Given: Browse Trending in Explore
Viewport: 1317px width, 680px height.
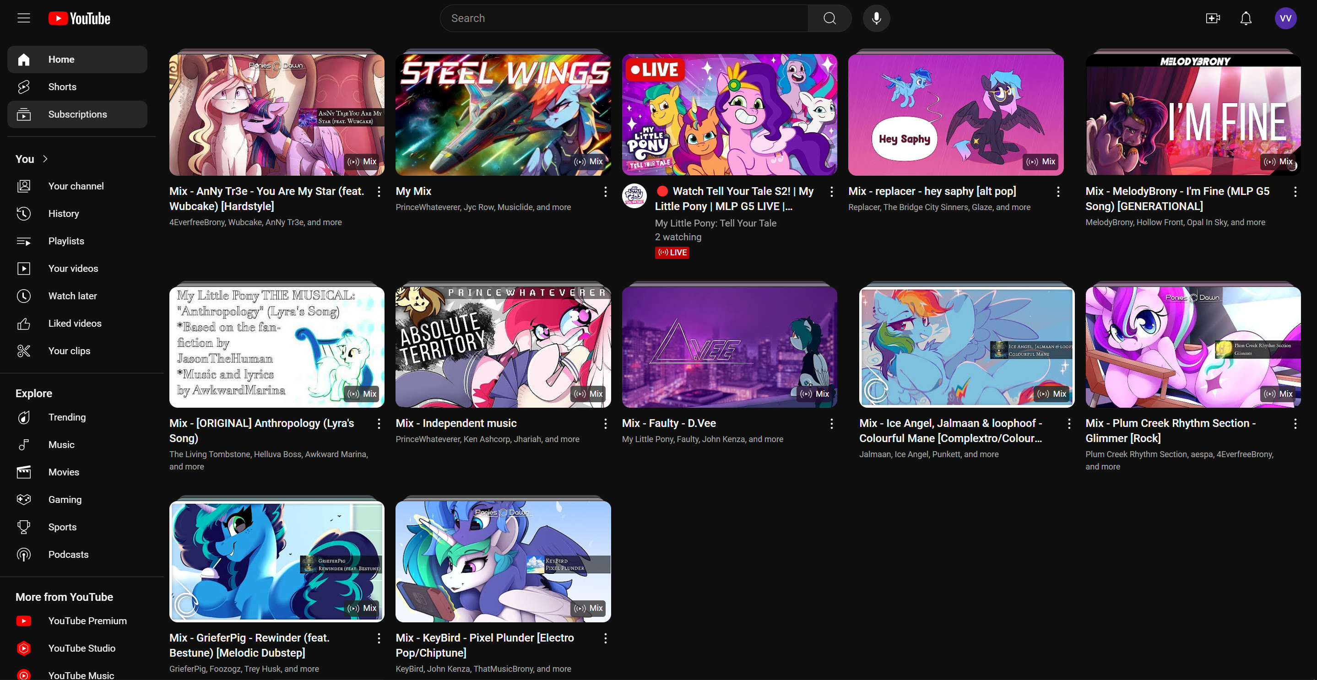Looking at the screenshot, I should [77, 417].
